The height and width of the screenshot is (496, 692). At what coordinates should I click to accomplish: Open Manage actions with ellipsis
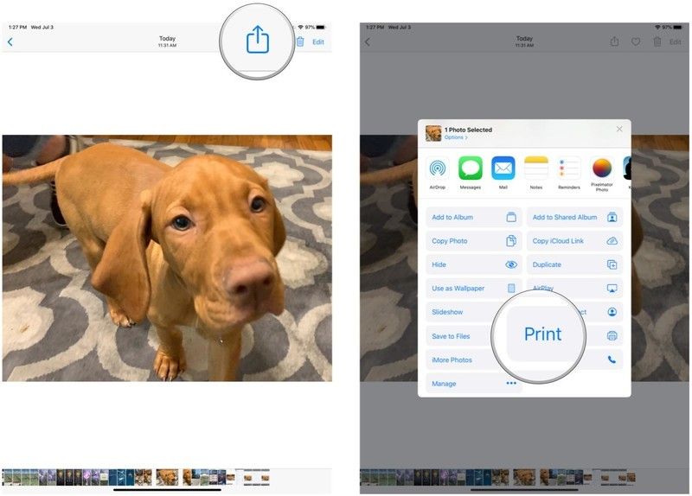[x=474, y=384]
